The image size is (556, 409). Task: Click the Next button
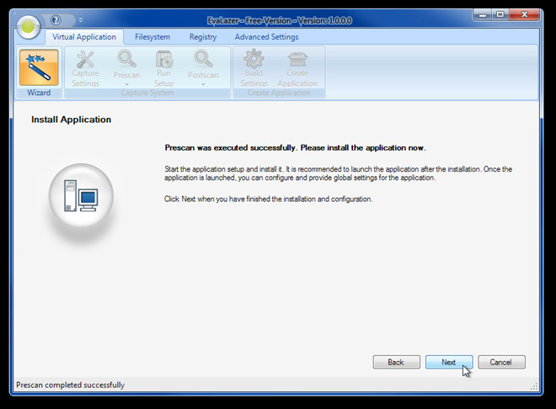pos(449,362)
